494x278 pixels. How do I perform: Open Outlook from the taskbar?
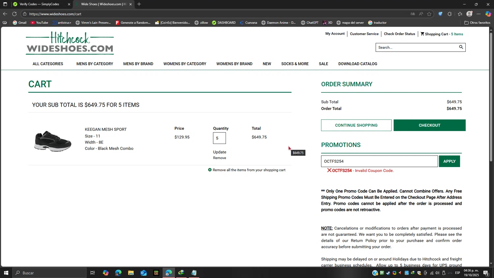tap(144, 273)
